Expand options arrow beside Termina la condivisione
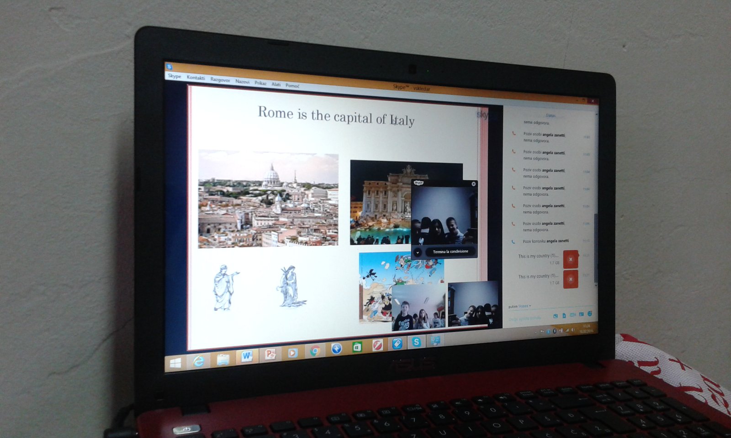This screenshot has width=731, height=438. pos(417,252)
